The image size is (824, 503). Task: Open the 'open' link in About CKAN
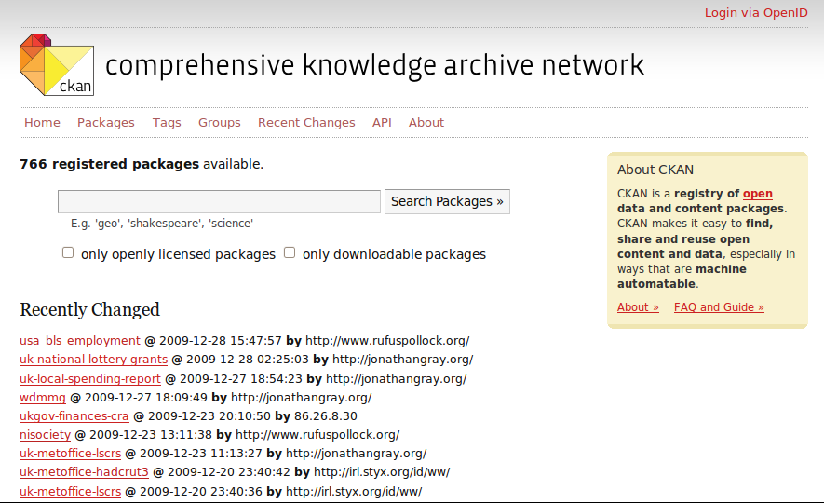(757, 194)
